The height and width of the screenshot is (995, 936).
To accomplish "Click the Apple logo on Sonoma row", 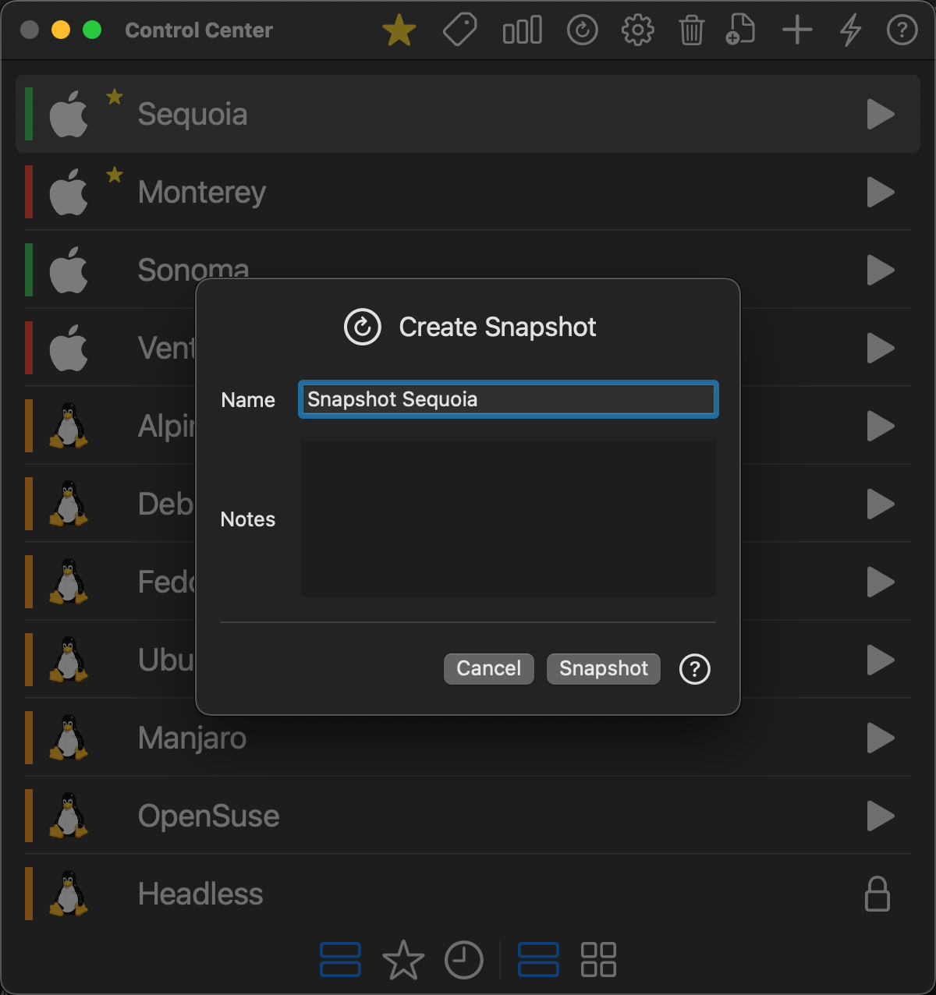I will pos(69,270).
